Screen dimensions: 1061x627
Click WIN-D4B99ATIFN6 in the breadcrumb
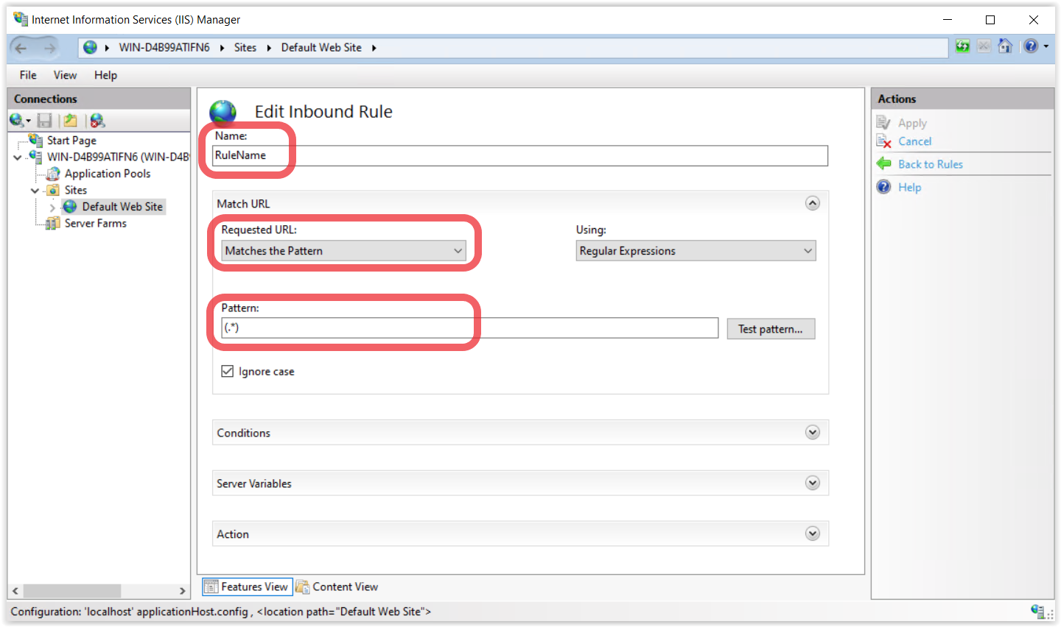point(164,48)
